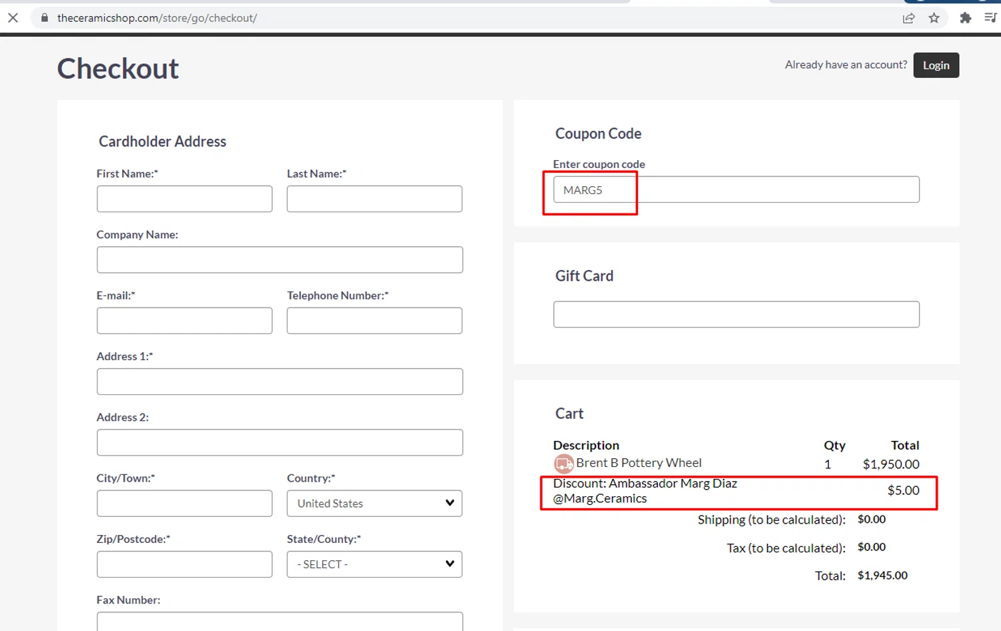Open the share page icon in address bar
This screenshot has height=631, width=1001.
(908, 18)
